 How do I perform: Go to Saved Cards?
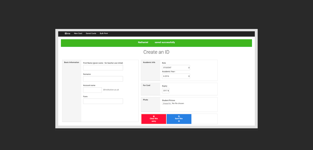(91, 33)
